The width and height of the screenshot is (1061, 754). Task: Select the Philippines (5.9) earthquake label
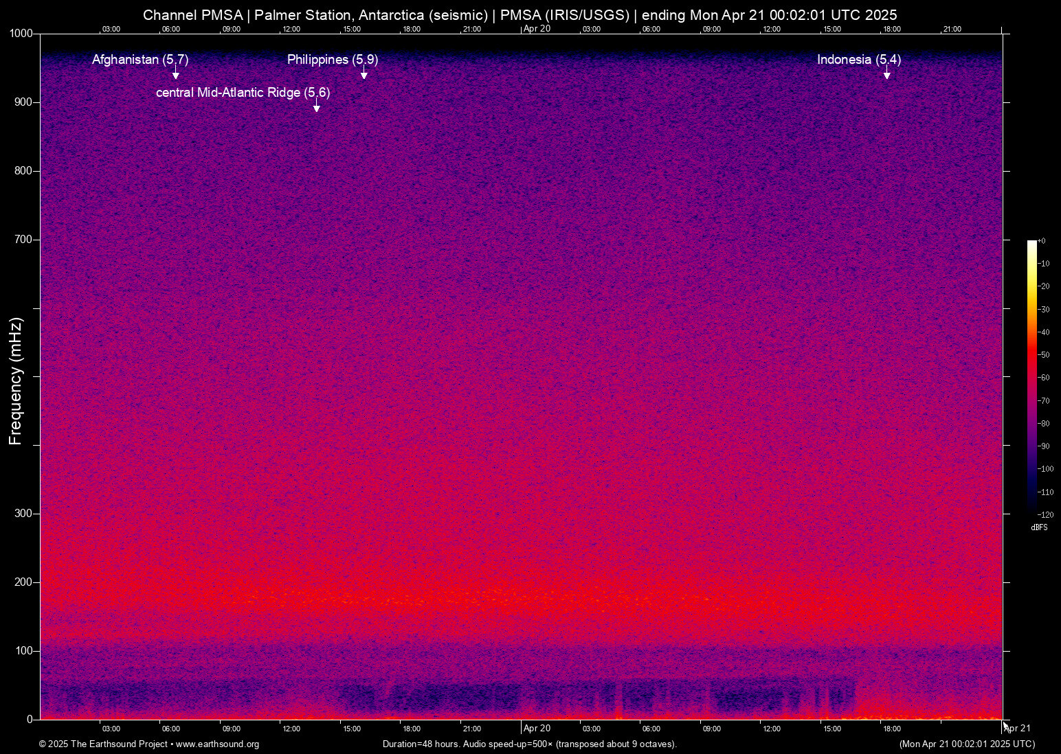(x=333, y=60)
